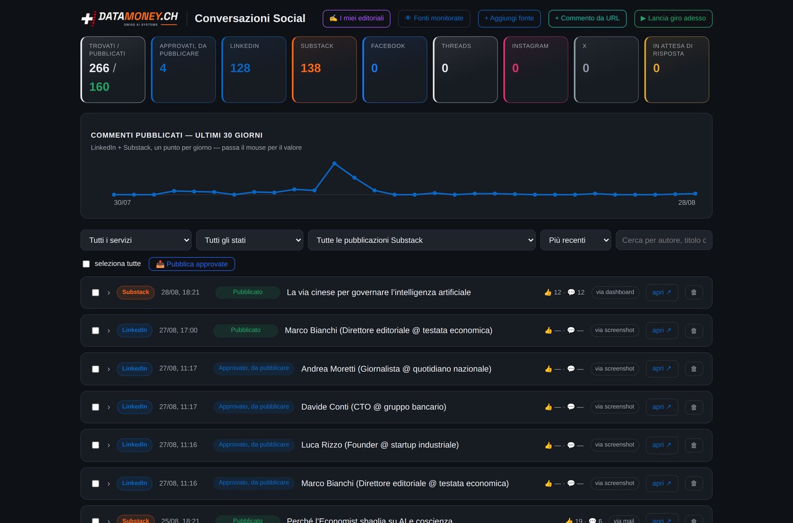This screenshot has height=523, width=793.
Task: Toggle 'seleziona tutte' checkbox
Action: 86,264
